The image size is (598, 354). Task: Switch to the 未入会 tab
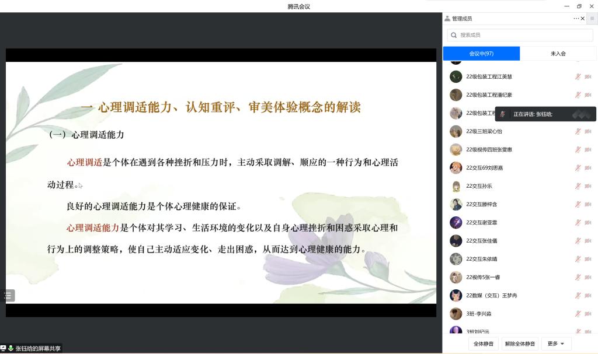(558, 54)
